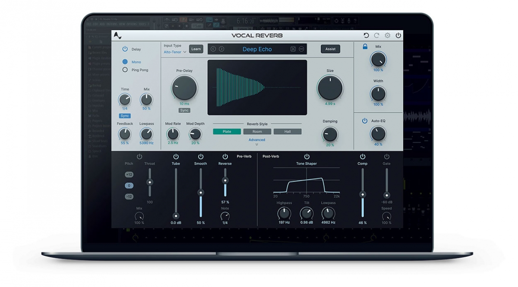Enable the Gate power toggle
The image size is (518, 287).
coord(386,156)
